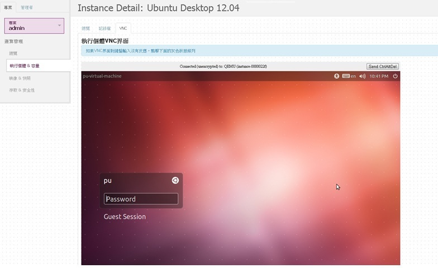Image resolution: width=438 pixels, height=268 pixels.
Task: Open 總覽 under 運算管理 in sidebar
Action: pos(13,53)
